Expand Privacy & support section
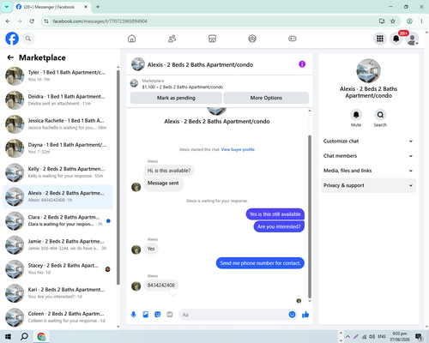The image size is (429, 343). [368, 185]
